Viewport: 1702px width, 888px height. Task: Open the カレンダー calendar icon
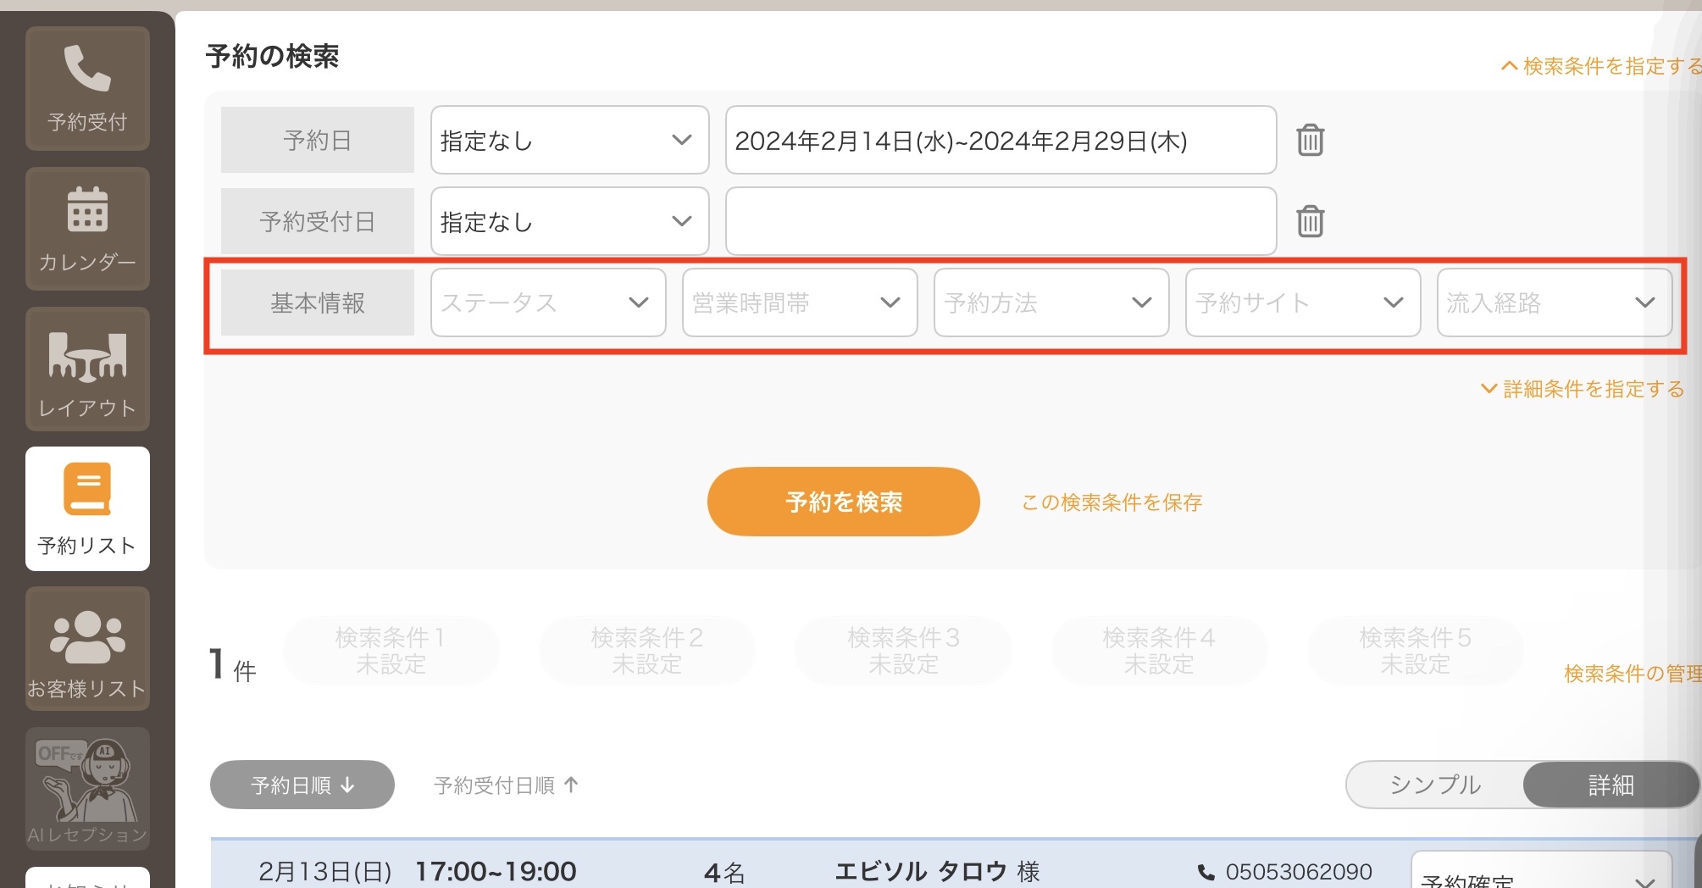(x=87, y=229)
